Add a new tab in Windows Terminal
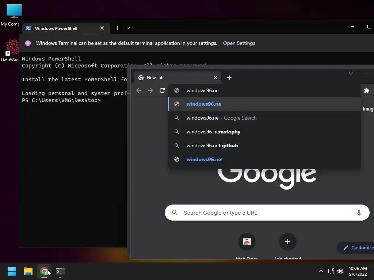The height and width of the screenshot is (280, 374). 117,28
